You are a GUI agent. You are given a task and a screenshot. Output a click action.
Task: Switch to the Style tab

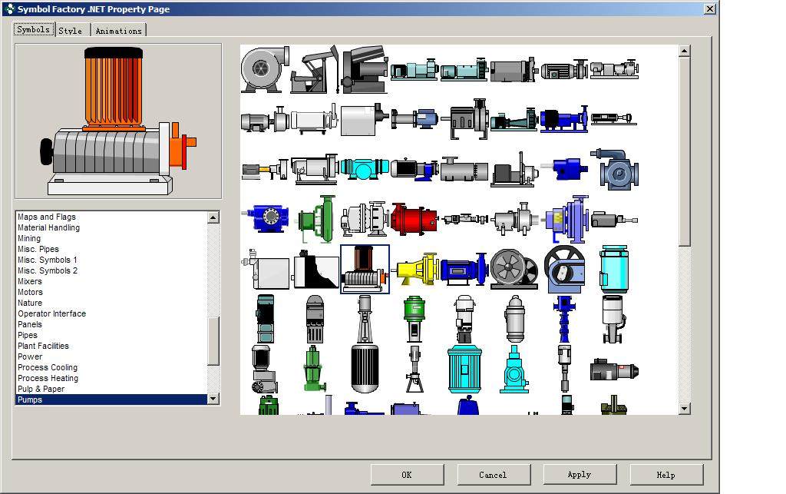[71, 30]
